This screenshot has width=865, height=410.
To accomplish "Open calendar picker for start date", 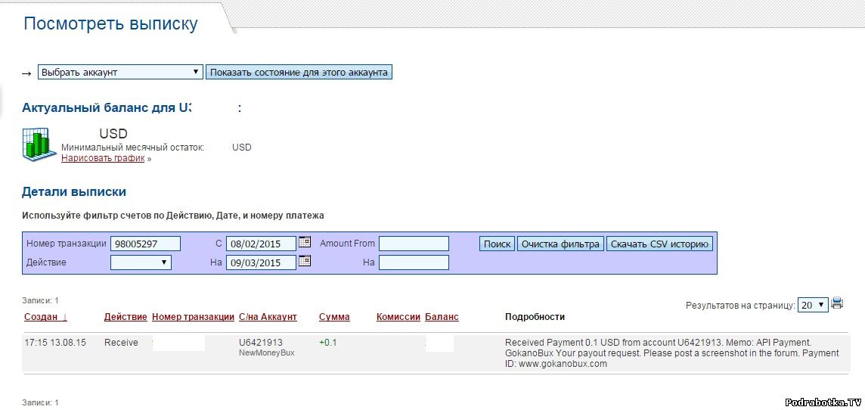I will 305,243.
